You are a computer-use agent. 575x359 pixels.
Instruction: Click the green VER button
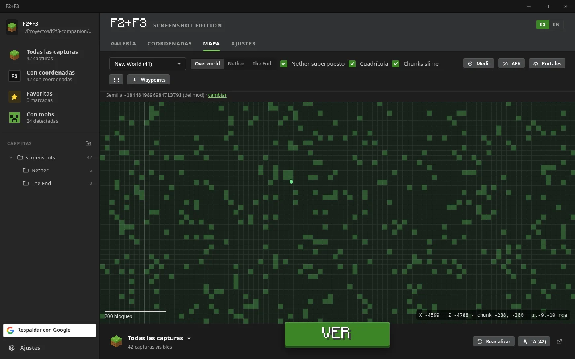(337, 334)
